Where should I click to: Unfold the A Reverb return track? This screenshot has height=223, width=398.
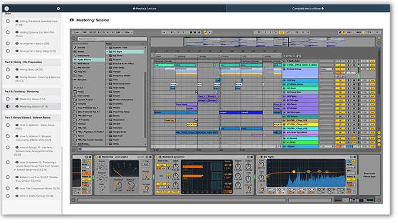point(284,139)
